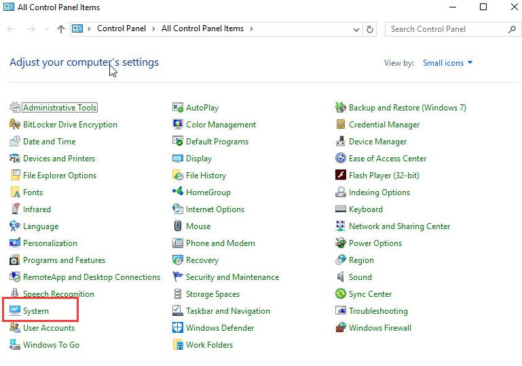Image resolution: width=522 pixels, height=366 pixels.
Task: Expand the chevron before Control Panel breadcrumb
Action: pos(89,29)
